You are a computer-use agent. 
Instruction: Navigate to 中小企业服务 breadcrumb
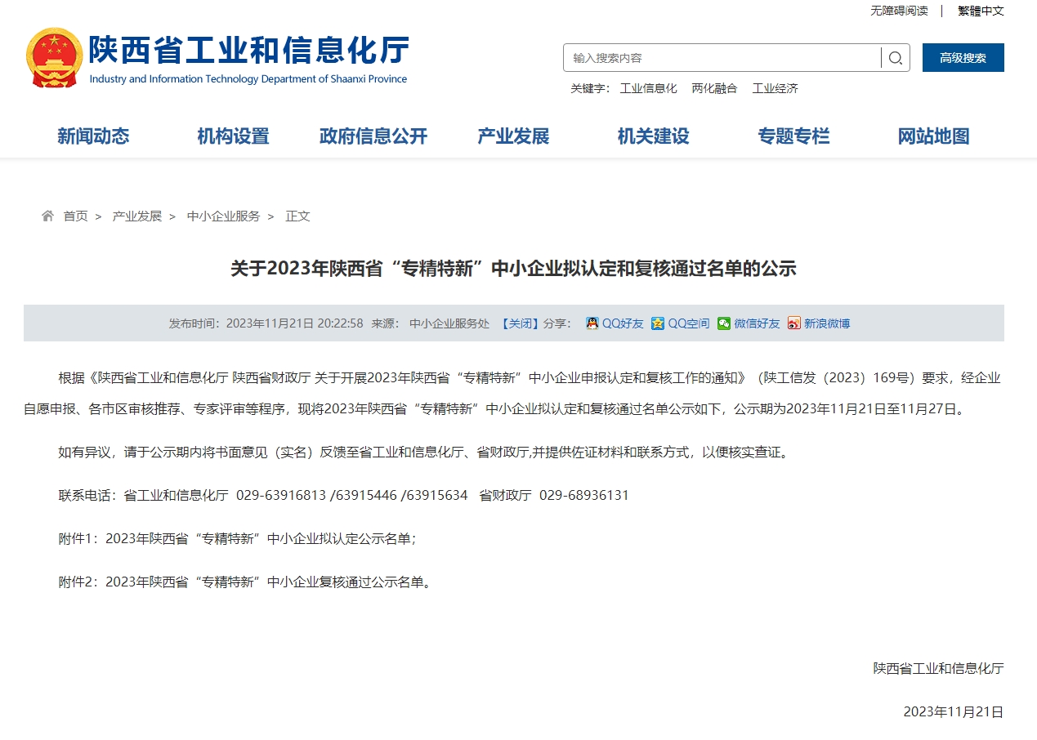pos(223,216)
